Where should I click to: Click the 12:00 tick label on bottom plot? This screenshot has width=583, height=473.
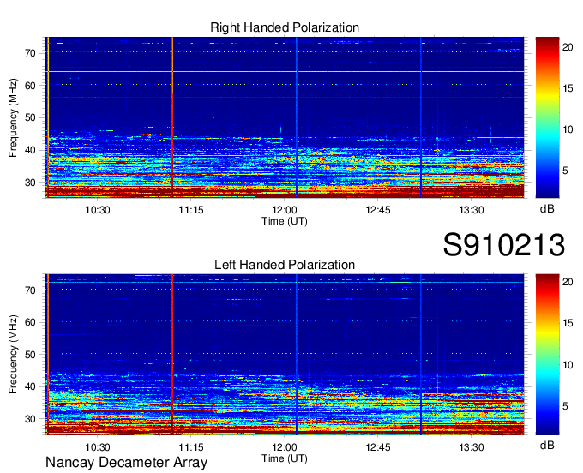coord(285,447)
